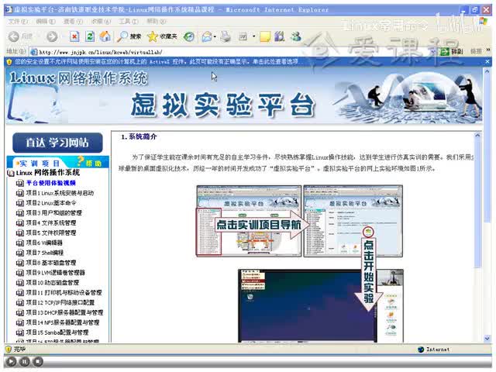Click the video progress seek bar
This screenshot has height=372, width=496.
click(x=248, y=355)
